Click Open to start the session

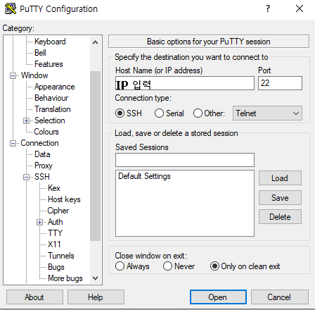[218, 297]
